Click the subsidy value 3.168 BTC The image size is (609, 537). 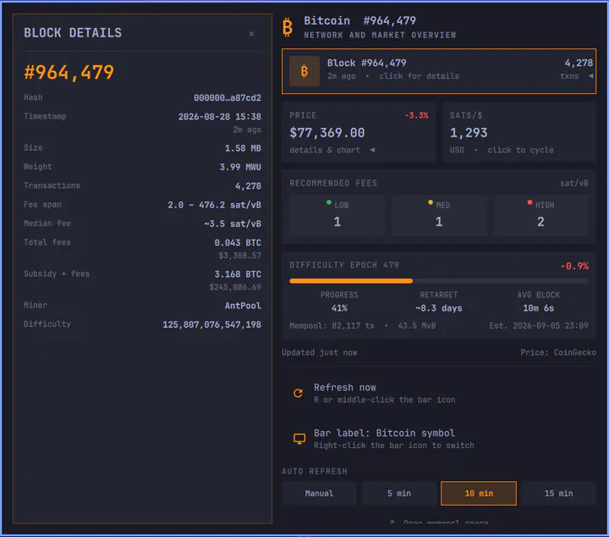(238, 274)
